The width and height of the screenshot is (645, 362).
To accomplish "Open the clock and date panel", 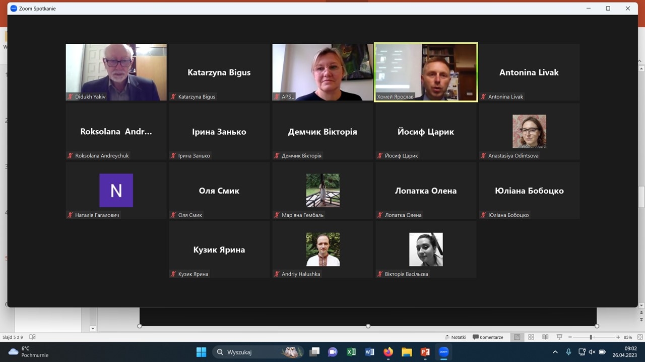I will coord(624,351).
